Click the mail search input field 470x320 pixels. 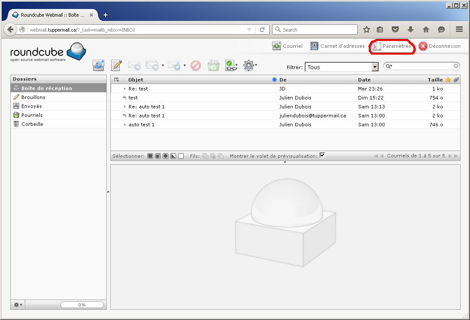pyautogui.click(x=423, y=66)
